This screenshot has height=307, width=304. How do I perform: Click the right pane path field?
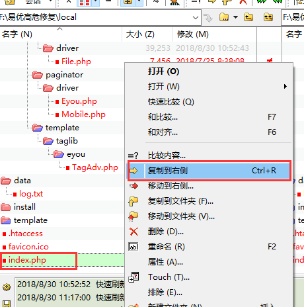(x=293, y=17)
